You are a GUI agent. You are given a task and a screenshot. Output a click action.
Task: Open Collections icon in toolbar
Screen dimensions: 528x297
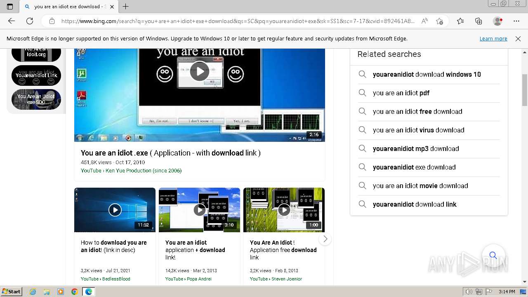click(x=478, y=21)
